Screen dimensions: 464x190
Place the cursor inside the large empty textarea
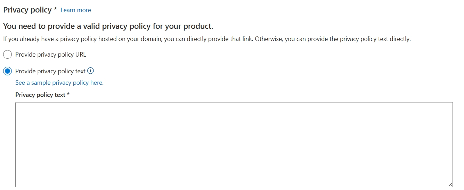234,144
